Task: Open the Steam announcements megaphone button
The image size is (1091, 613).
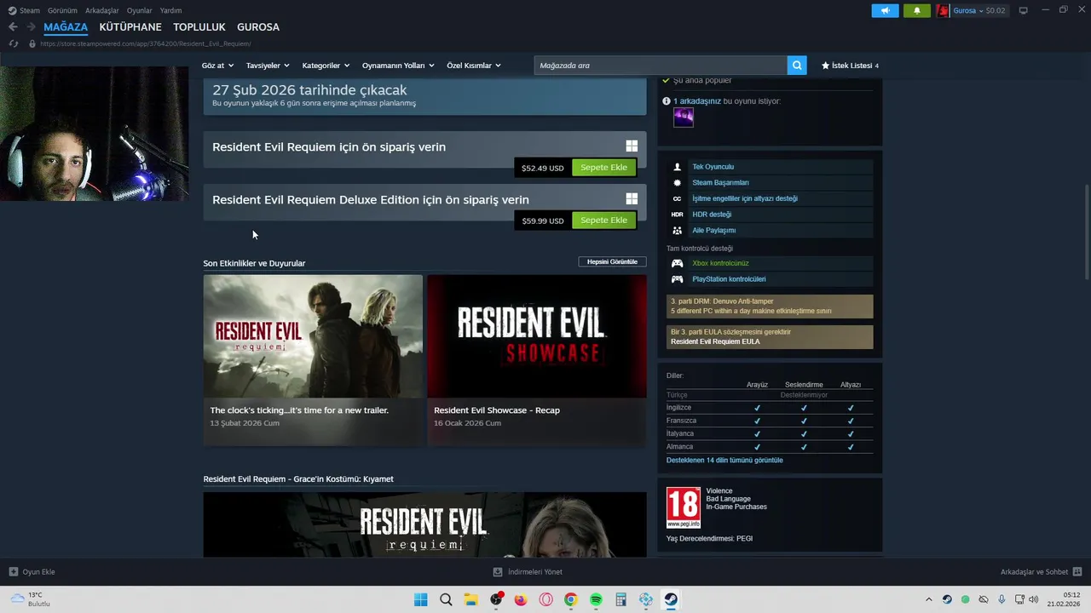Action: (885, 10)
